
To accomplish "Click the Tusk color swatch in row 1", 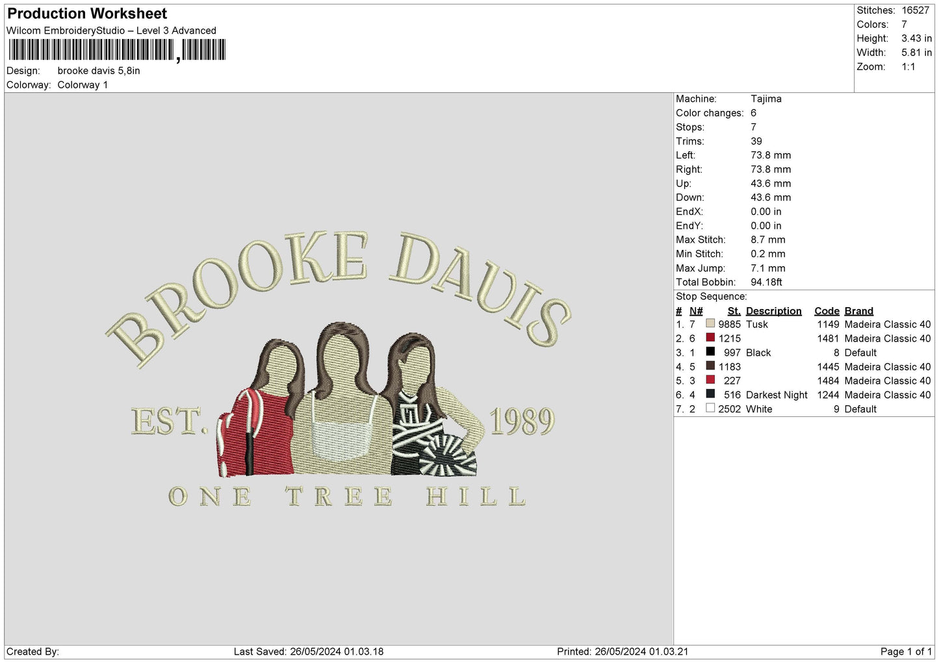I will point(710,323).
